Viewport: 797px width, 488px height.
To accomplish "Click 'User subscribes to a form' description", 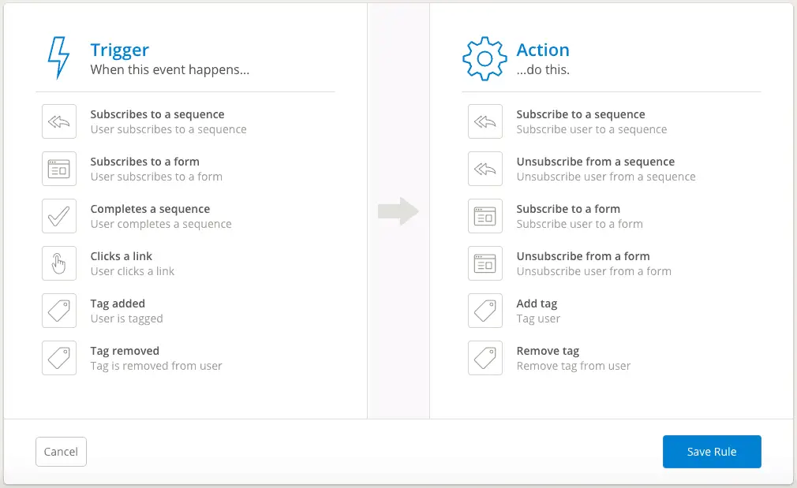I will (156, 177).
